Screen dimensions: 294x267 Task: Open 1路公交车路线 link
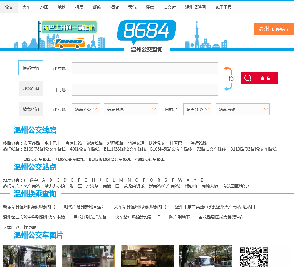[37, 159]
